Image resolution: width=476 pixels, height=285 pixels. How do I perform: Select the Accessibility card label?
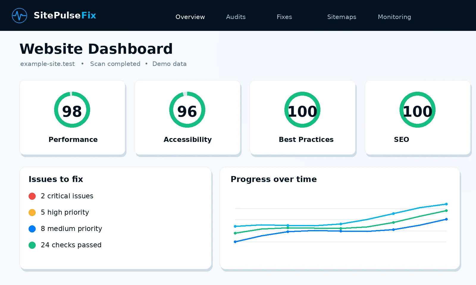187,140
